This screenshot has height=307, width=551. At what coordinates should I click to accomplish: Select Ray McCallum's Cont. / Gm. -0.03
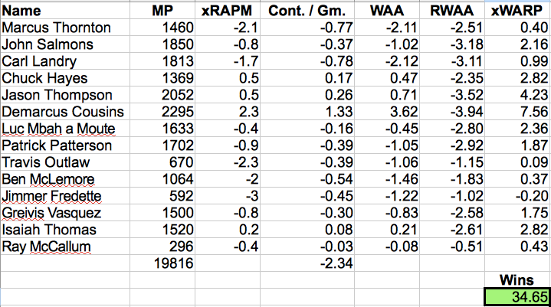tap(307, 247)
